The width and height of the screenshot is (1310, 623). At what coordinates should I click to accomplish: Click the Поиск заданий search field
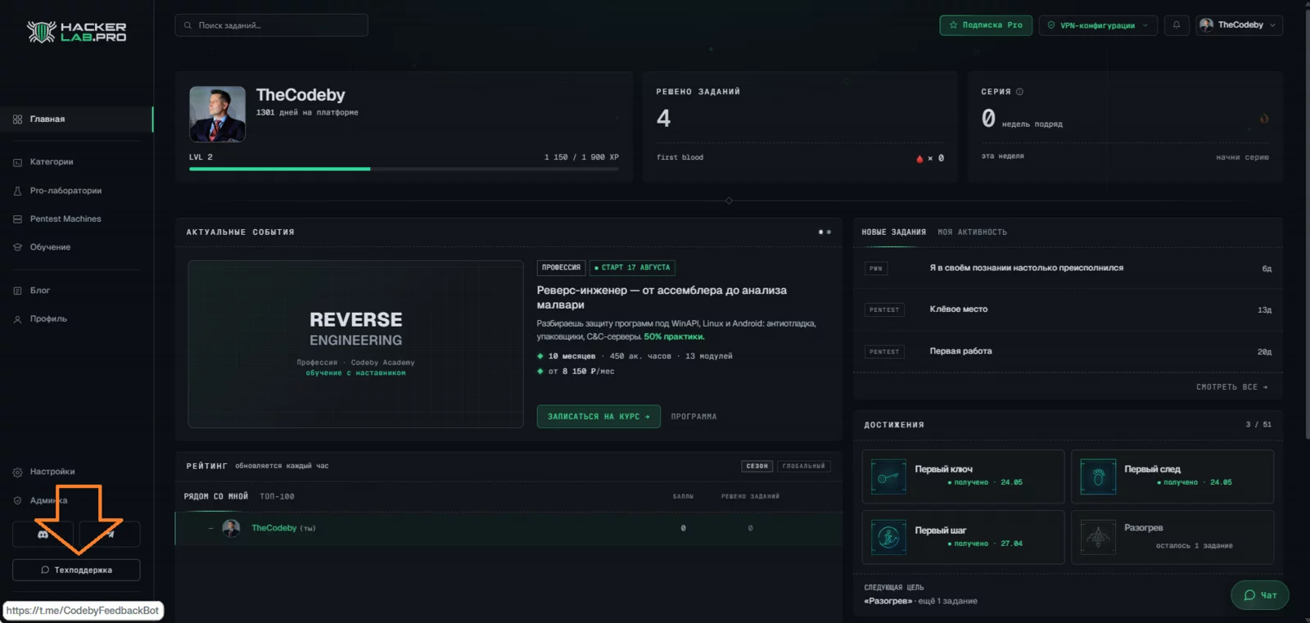click(x=271, y=25)
